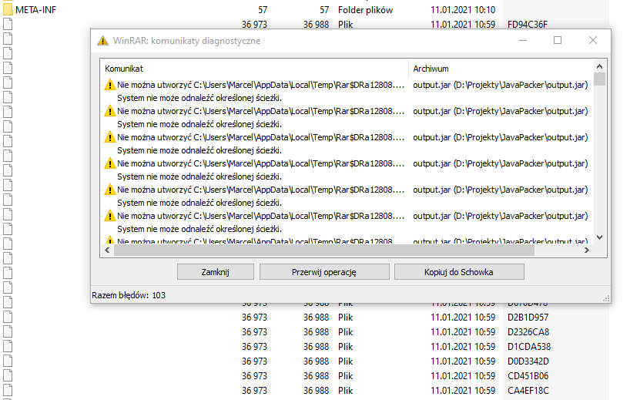
Task: Click the Zamknij button
Action: click(216, 272)
